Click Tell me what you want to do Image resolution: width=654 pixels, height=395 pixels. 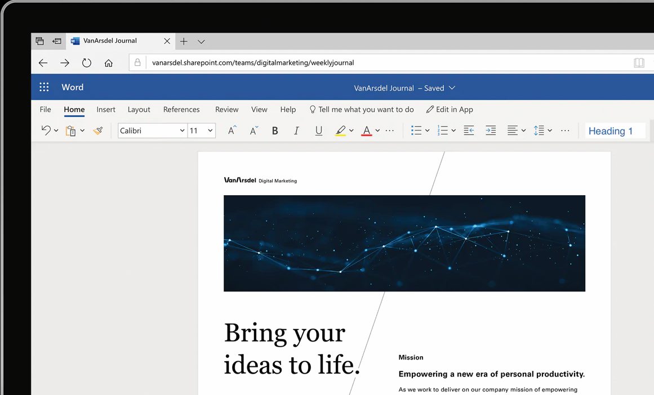(x=362, y=109)
